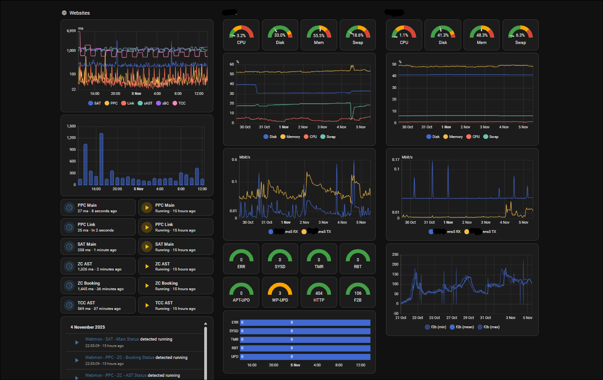Click the clock icon on the PPC Main monitor
The width and height of the screenshot is (603, 380).
70,207
